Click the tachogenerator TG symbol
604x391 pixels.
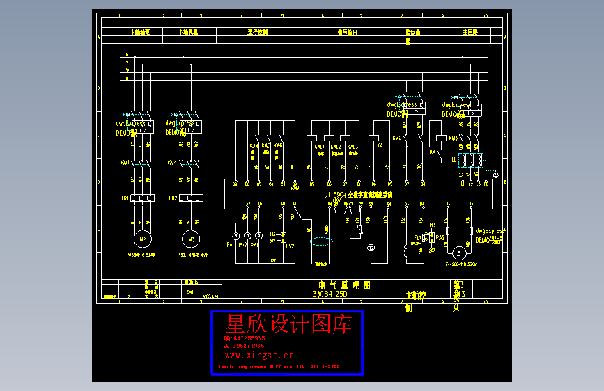pos(371,248)
